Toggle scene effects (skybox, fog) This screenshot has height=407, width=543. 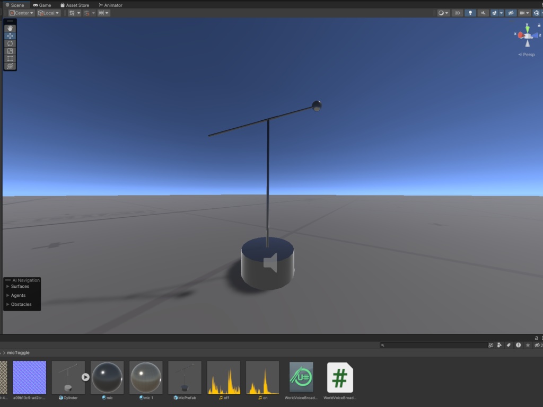pyautogui.click(x=495, y=13)
